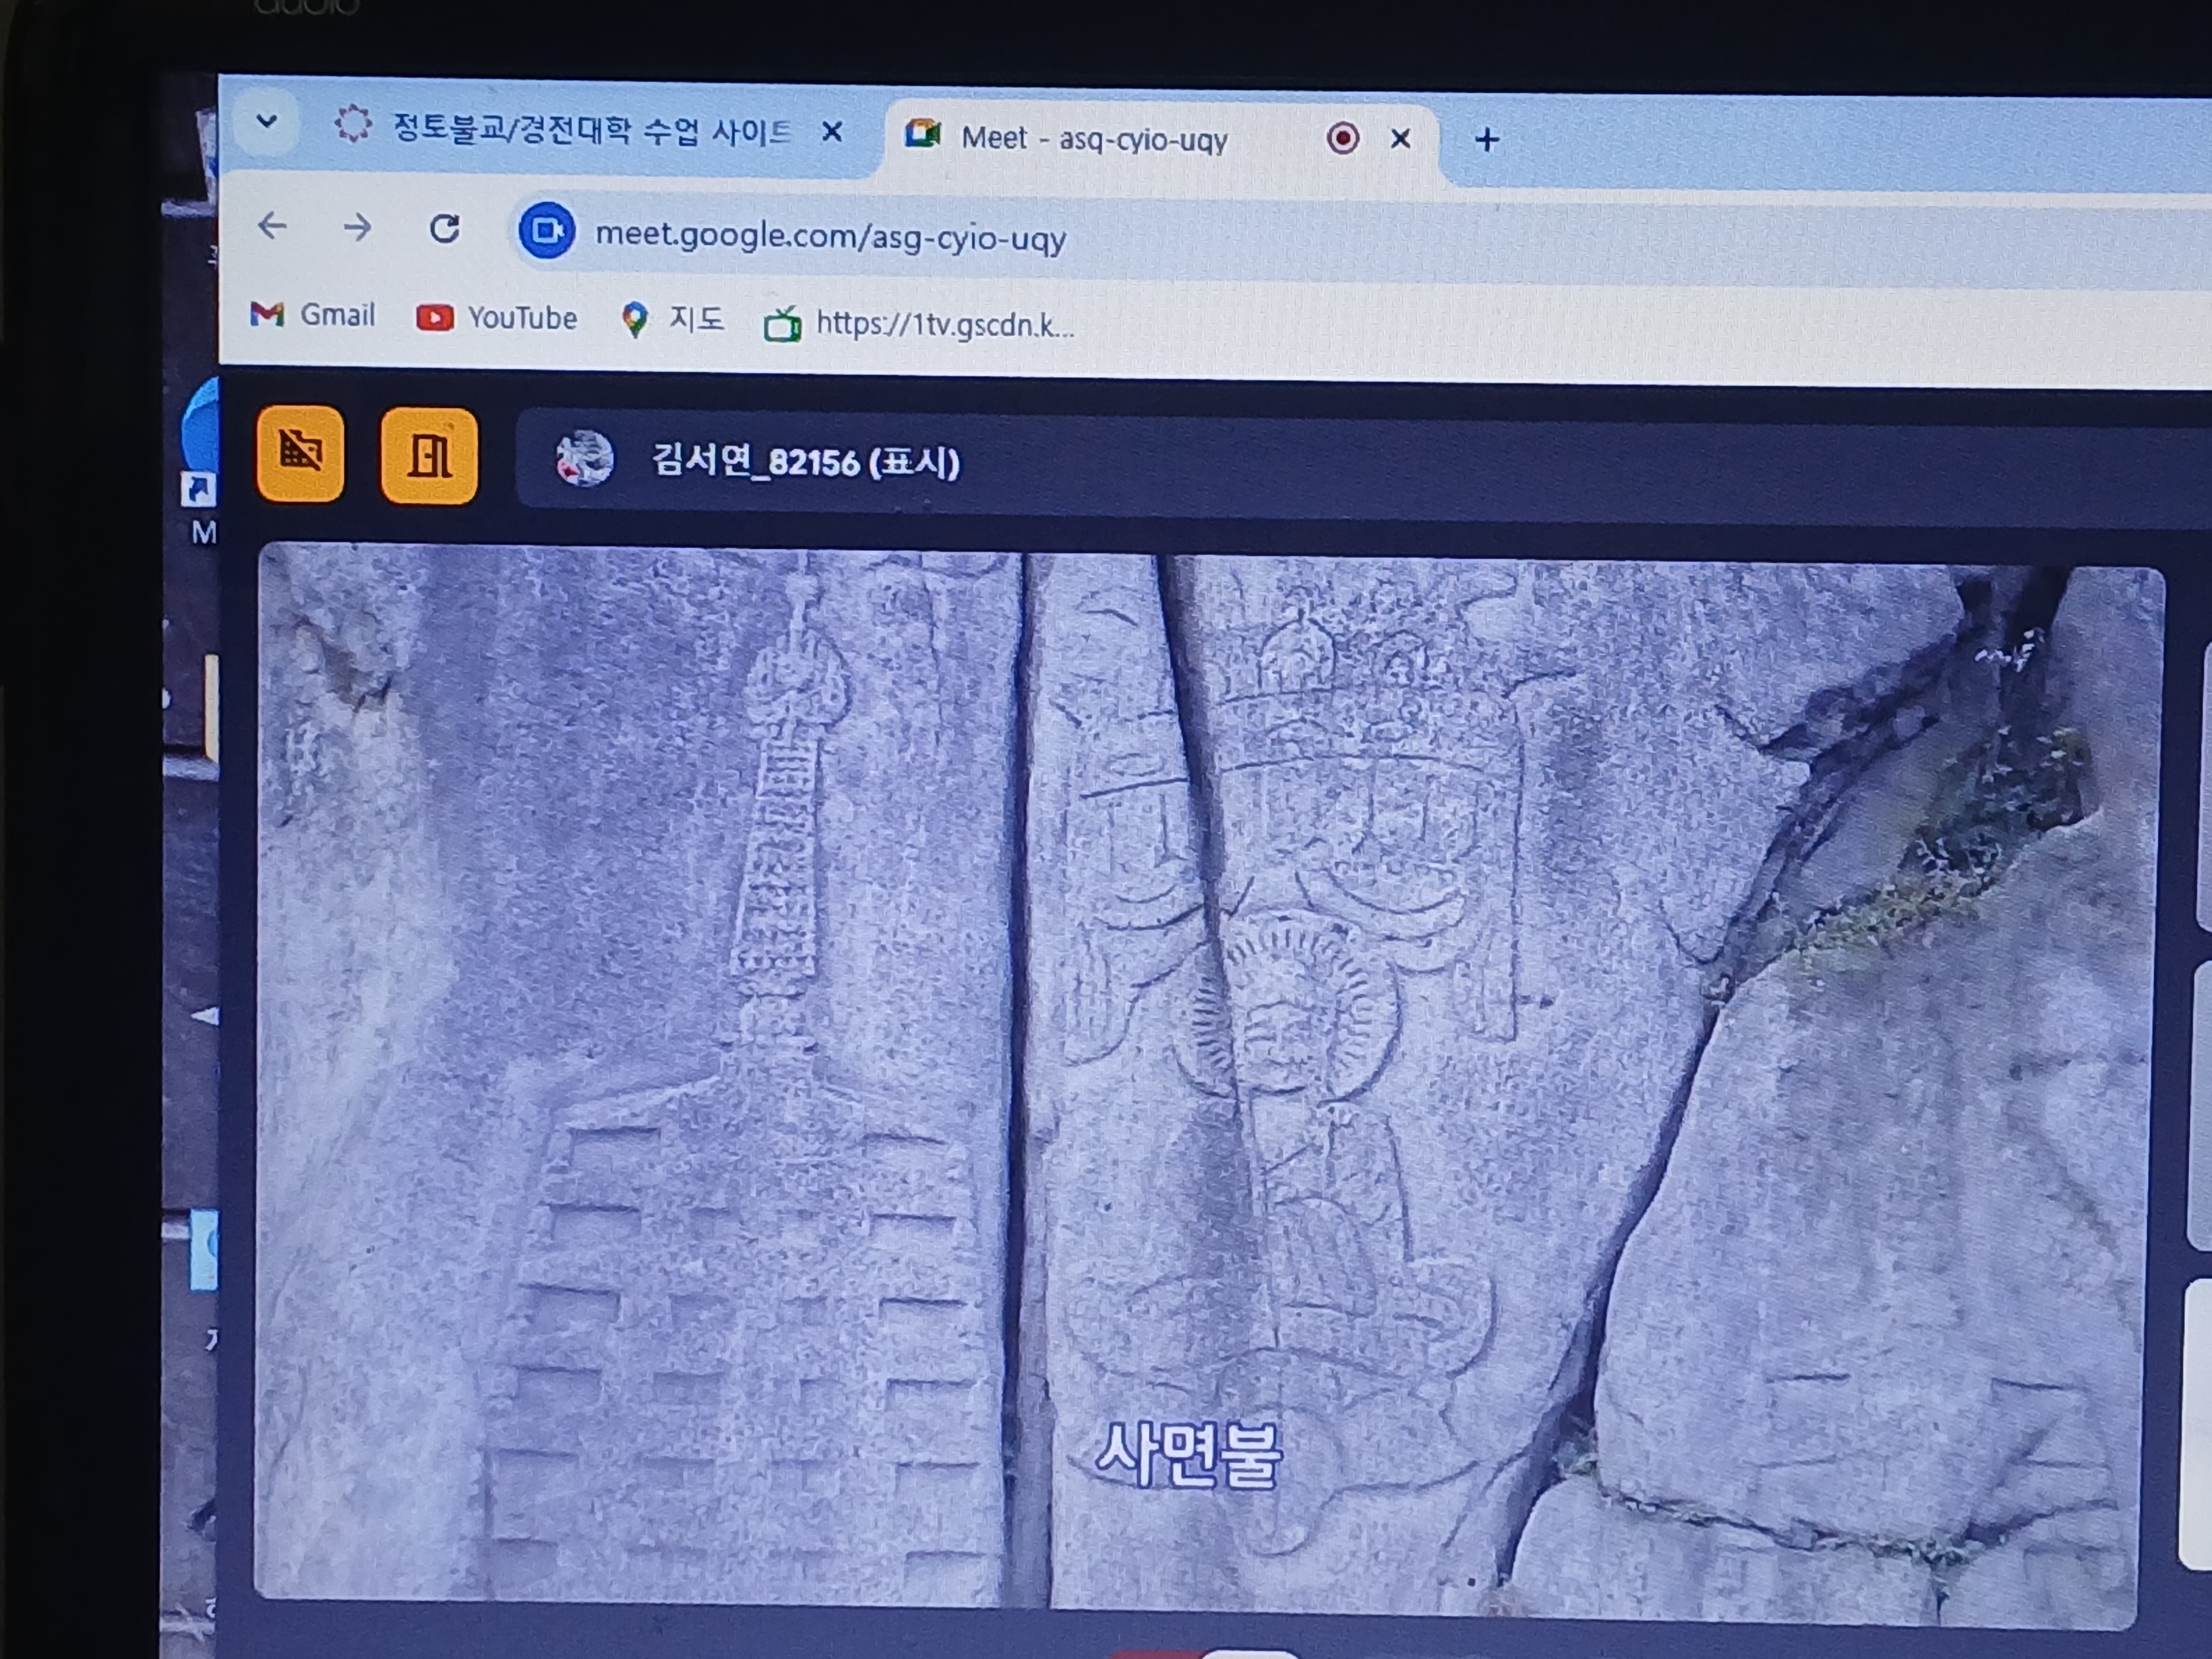Click the orange door icon button
The height and width of the screenshot is (1659, 2212).
coord(429,456)
